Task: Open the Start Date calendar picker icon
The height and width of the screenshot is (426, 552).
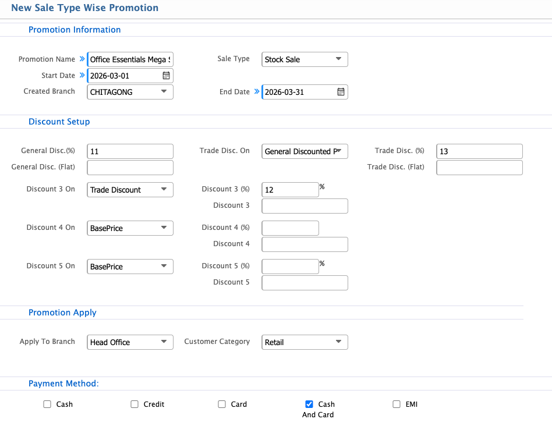Action: [166, 76]
